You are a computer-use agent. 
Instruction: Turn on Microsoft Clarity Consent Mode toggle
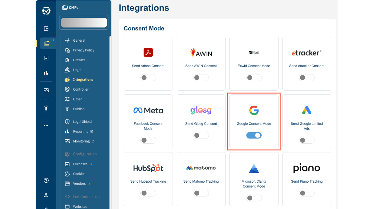pos(254,198)
